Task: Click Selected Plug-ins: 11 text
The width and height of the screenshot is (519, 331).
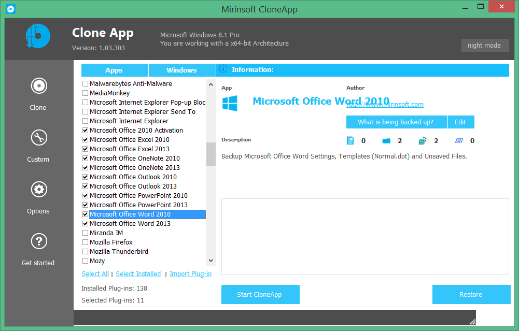Action: tap(113, 300)
